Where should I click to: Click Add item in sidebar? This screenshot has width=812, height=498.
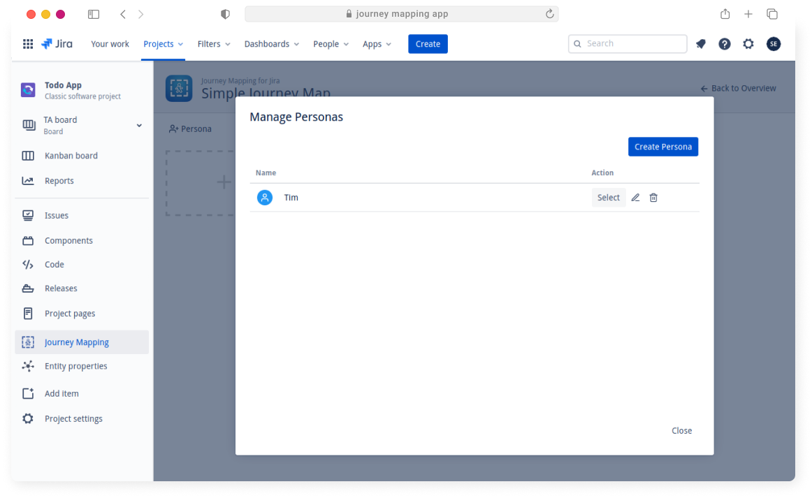[x=82, y=393]
